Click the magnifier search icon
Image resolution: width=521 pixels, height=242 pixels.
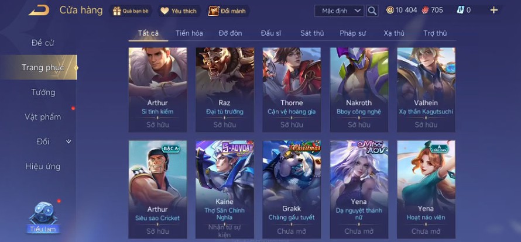click(372, 11)
